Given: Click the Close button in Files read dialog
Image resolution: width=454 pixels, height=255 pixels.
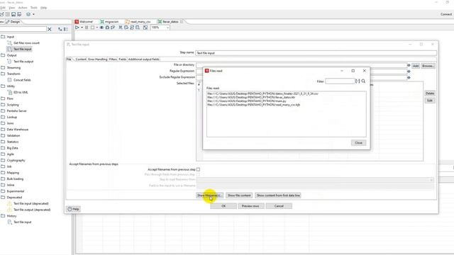Looking at the screenshot, I should (358, 143).
